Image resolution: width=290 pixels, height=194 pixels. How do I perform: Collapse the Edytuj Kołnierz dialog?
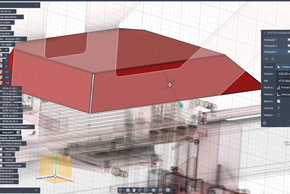tap(264, 33)
